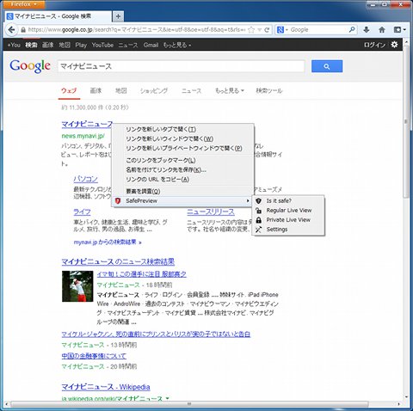Screen dimensions: 413x411
Task: Choose '名前を付けてリンク先を保存(K)...' entry
Action: click(x=182, y=169)
